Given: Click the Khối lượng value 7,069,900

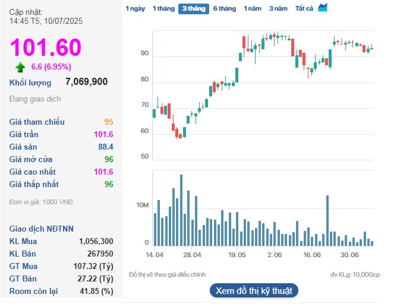Looking at the screenshot, I should click(86, 82).
